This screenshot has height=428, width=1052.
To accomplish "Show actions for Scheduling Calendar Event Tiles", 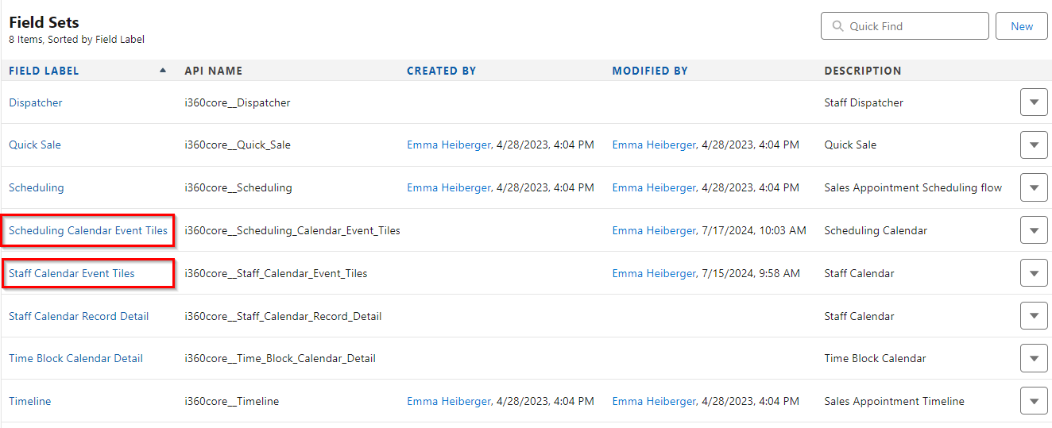I will (x=1034, y=230).
